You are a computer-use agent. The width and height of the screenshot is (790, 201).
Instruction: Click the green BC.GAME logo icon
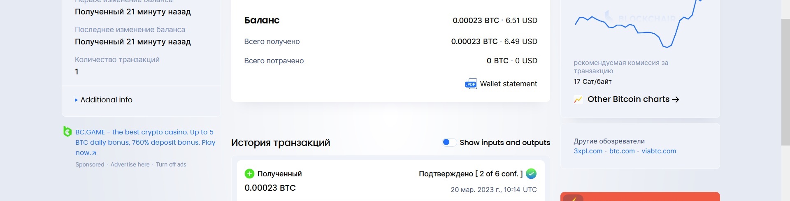coord(67,132)
